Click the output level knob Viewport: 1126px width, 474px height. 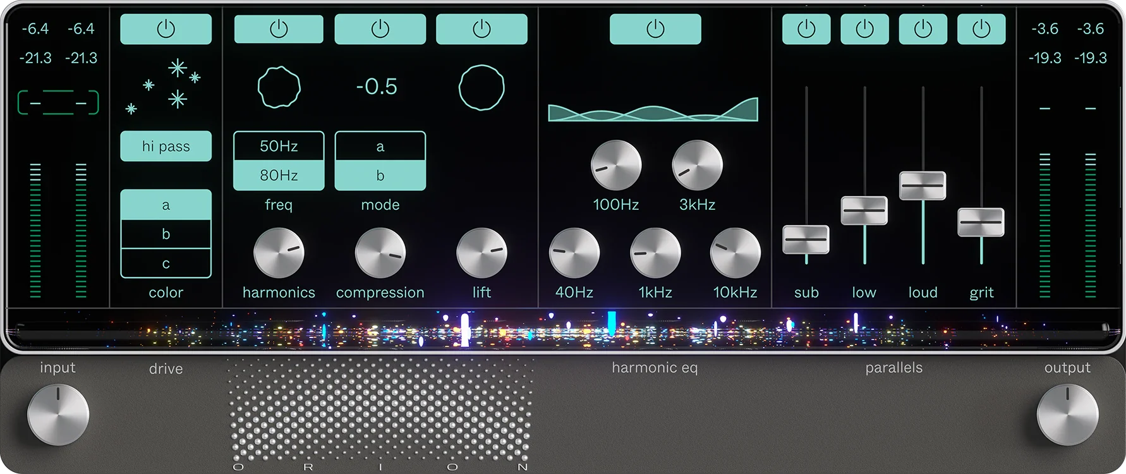(1067, 415)
